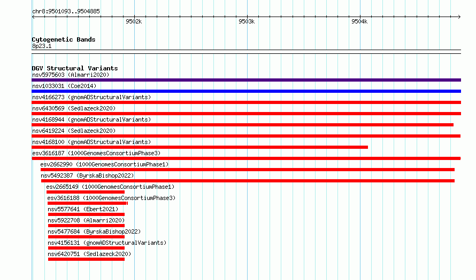Open the nsv5477684 (ByrskaBishop2022) label
This screenshot has width=476, height=280.
click(94, 231)
